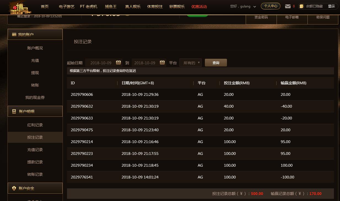Open 我的现金券 sidebar item
Image resolution: width=340 pixels, height=201 pixels.
35,97
